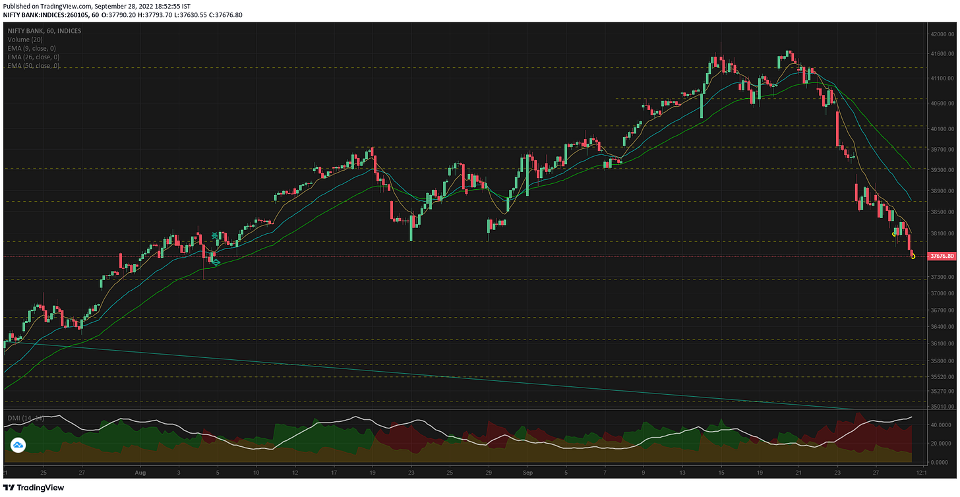Image resolution: width=960 pixels, height=497 pixels.
Task: Select the EMA (9, close, 0) label
Action: pos(32,48)
